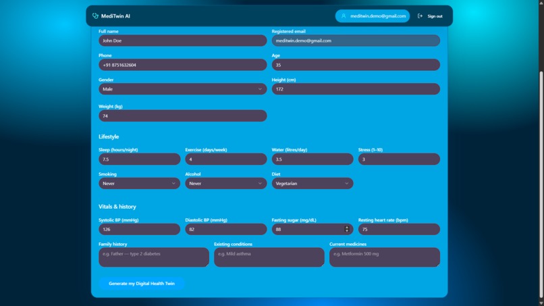
Task: Open the meditwin.demo@gmail.com account pill
Action: coord(373,16)
